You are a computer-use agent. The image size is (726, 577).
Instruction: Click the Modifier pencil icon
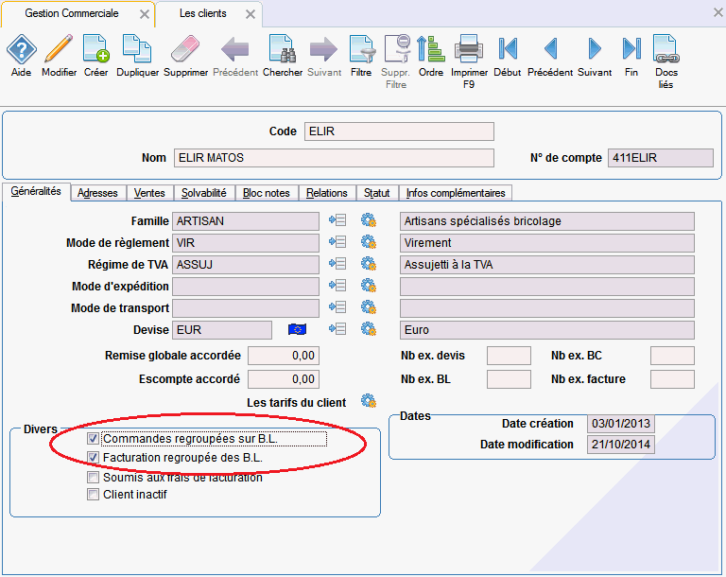point(59,49)
